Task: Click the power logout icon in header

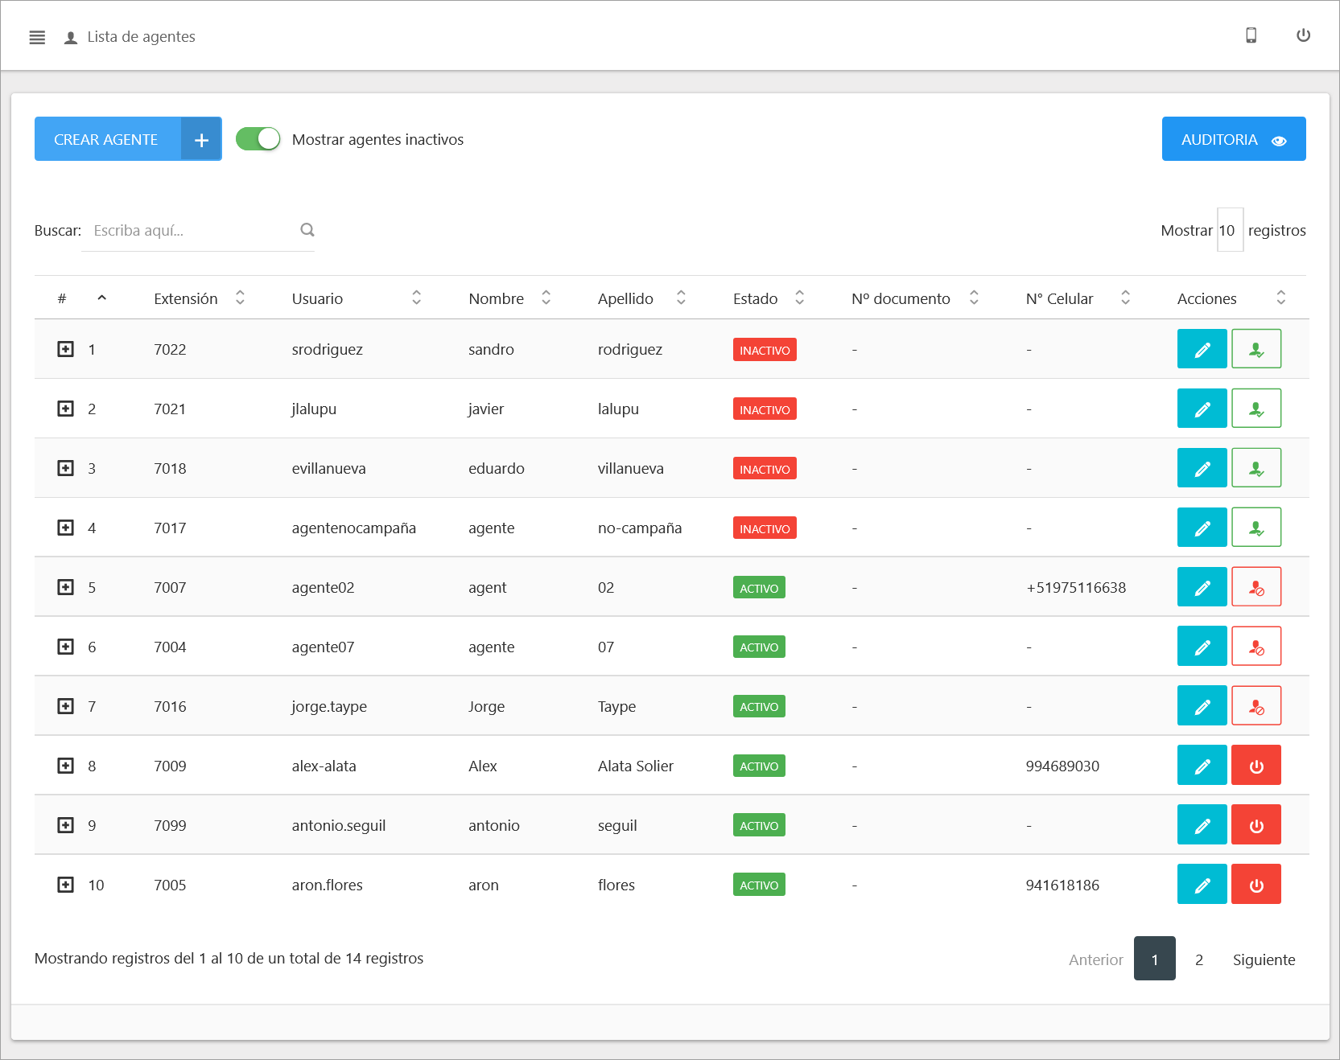Action: 1303,35
